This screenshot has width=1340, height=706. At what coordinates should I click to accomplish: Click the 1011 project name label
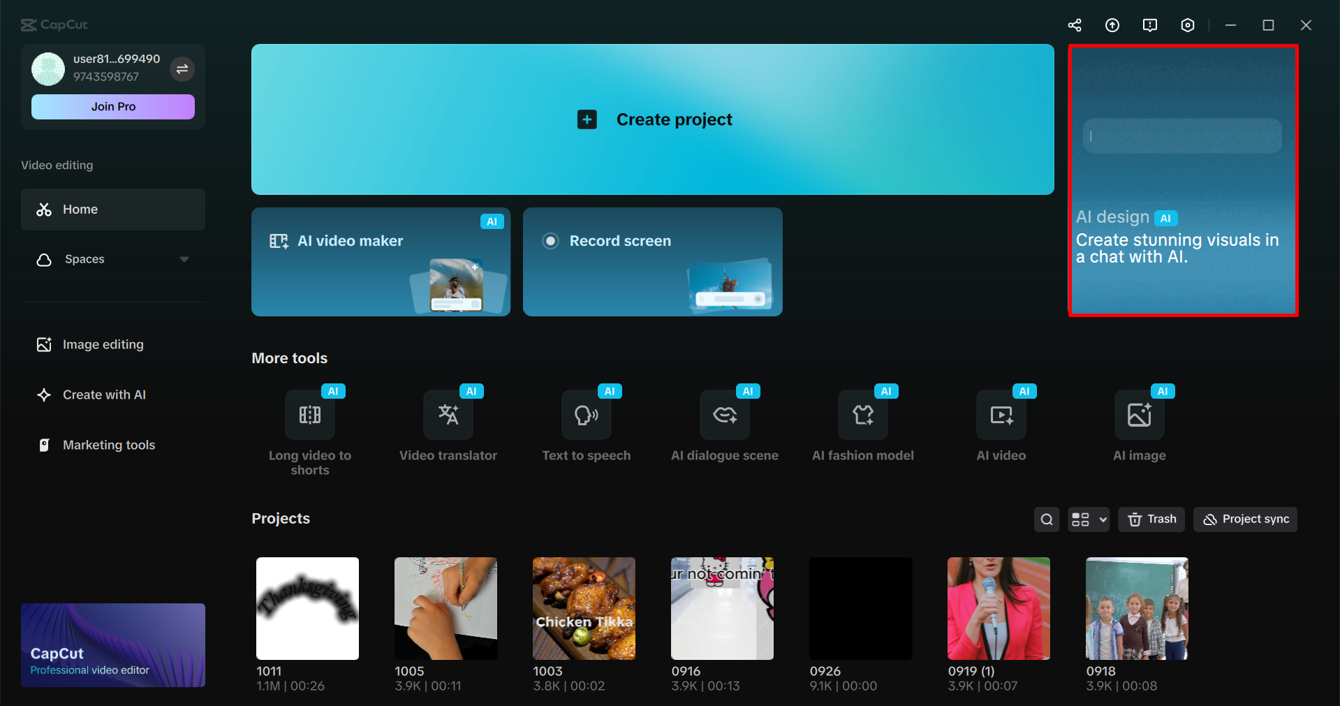coord(269,671)
